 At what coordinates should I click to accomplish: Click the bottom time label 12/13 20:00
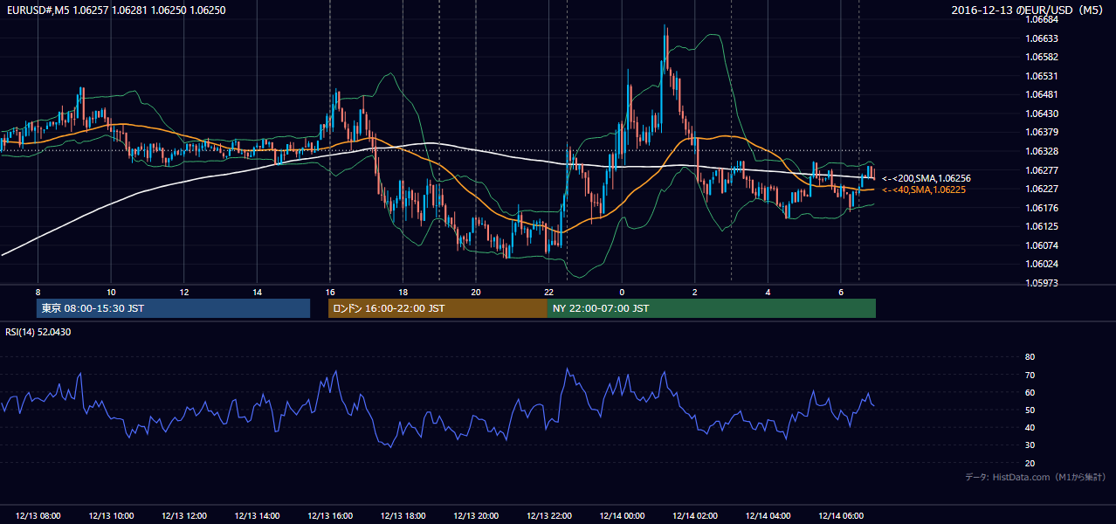click(476, 516)
